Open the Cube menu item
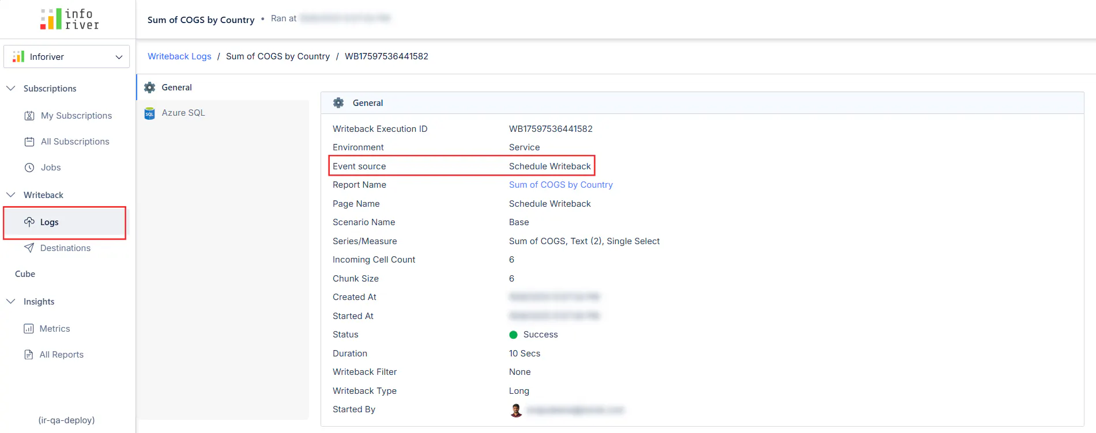Image resolution: width=1096 pixels, height=433 pixels. coord(25,274)
